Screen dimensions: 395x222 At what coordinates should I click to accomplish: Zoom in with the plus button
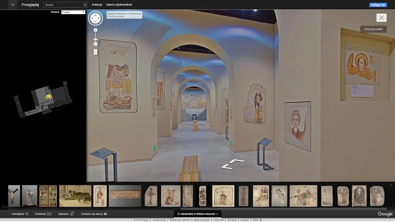95,30
